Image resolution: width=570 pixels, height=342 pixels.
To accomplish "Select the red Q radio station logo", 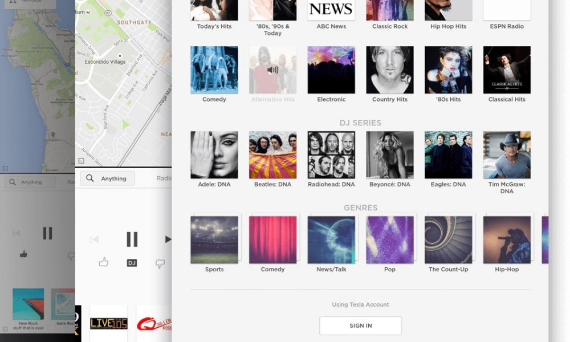I will click(154, 323).
